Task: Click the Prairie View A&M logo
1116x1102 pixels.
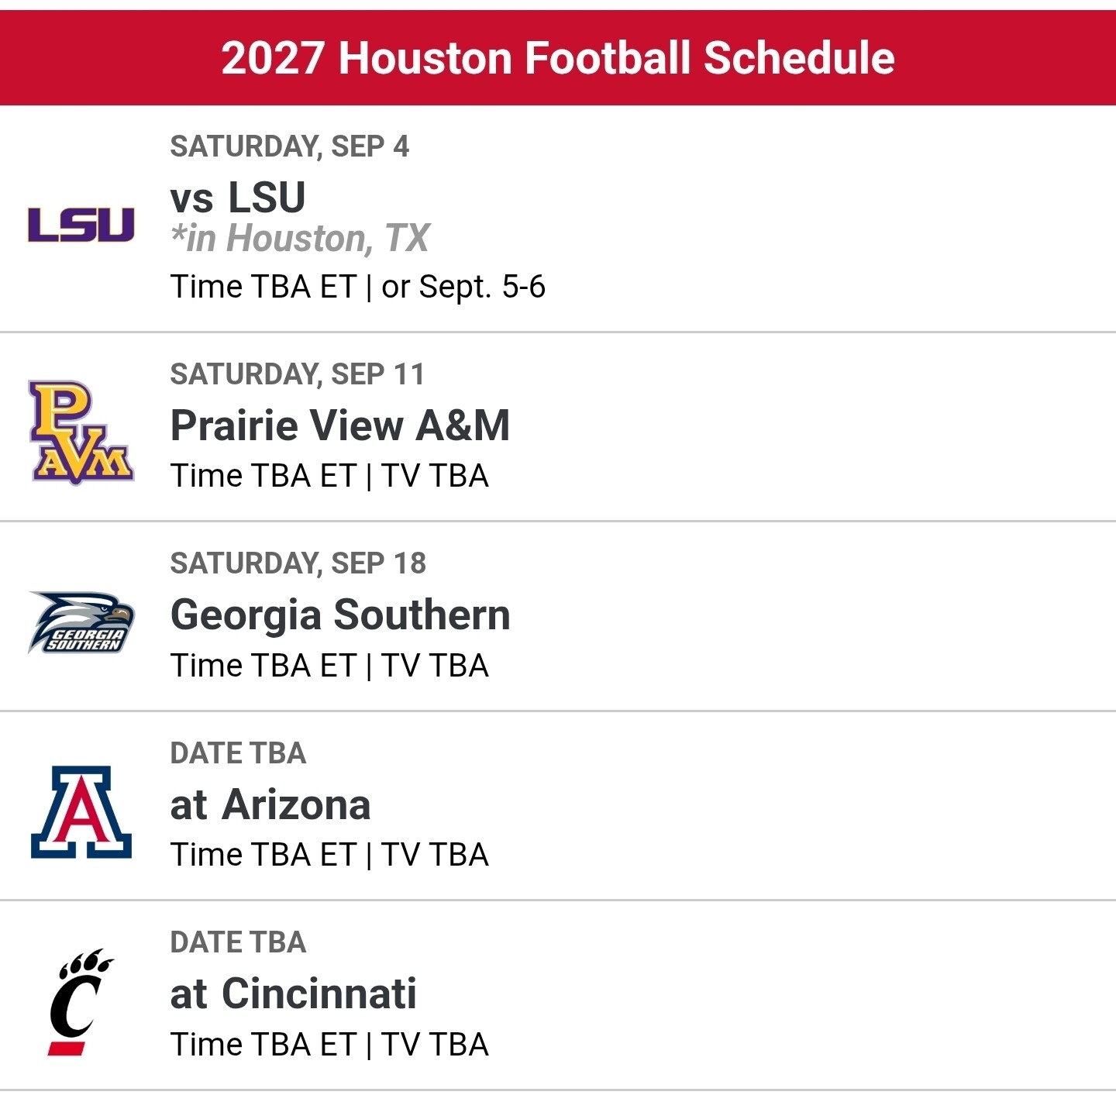Action: pos(81,432)
